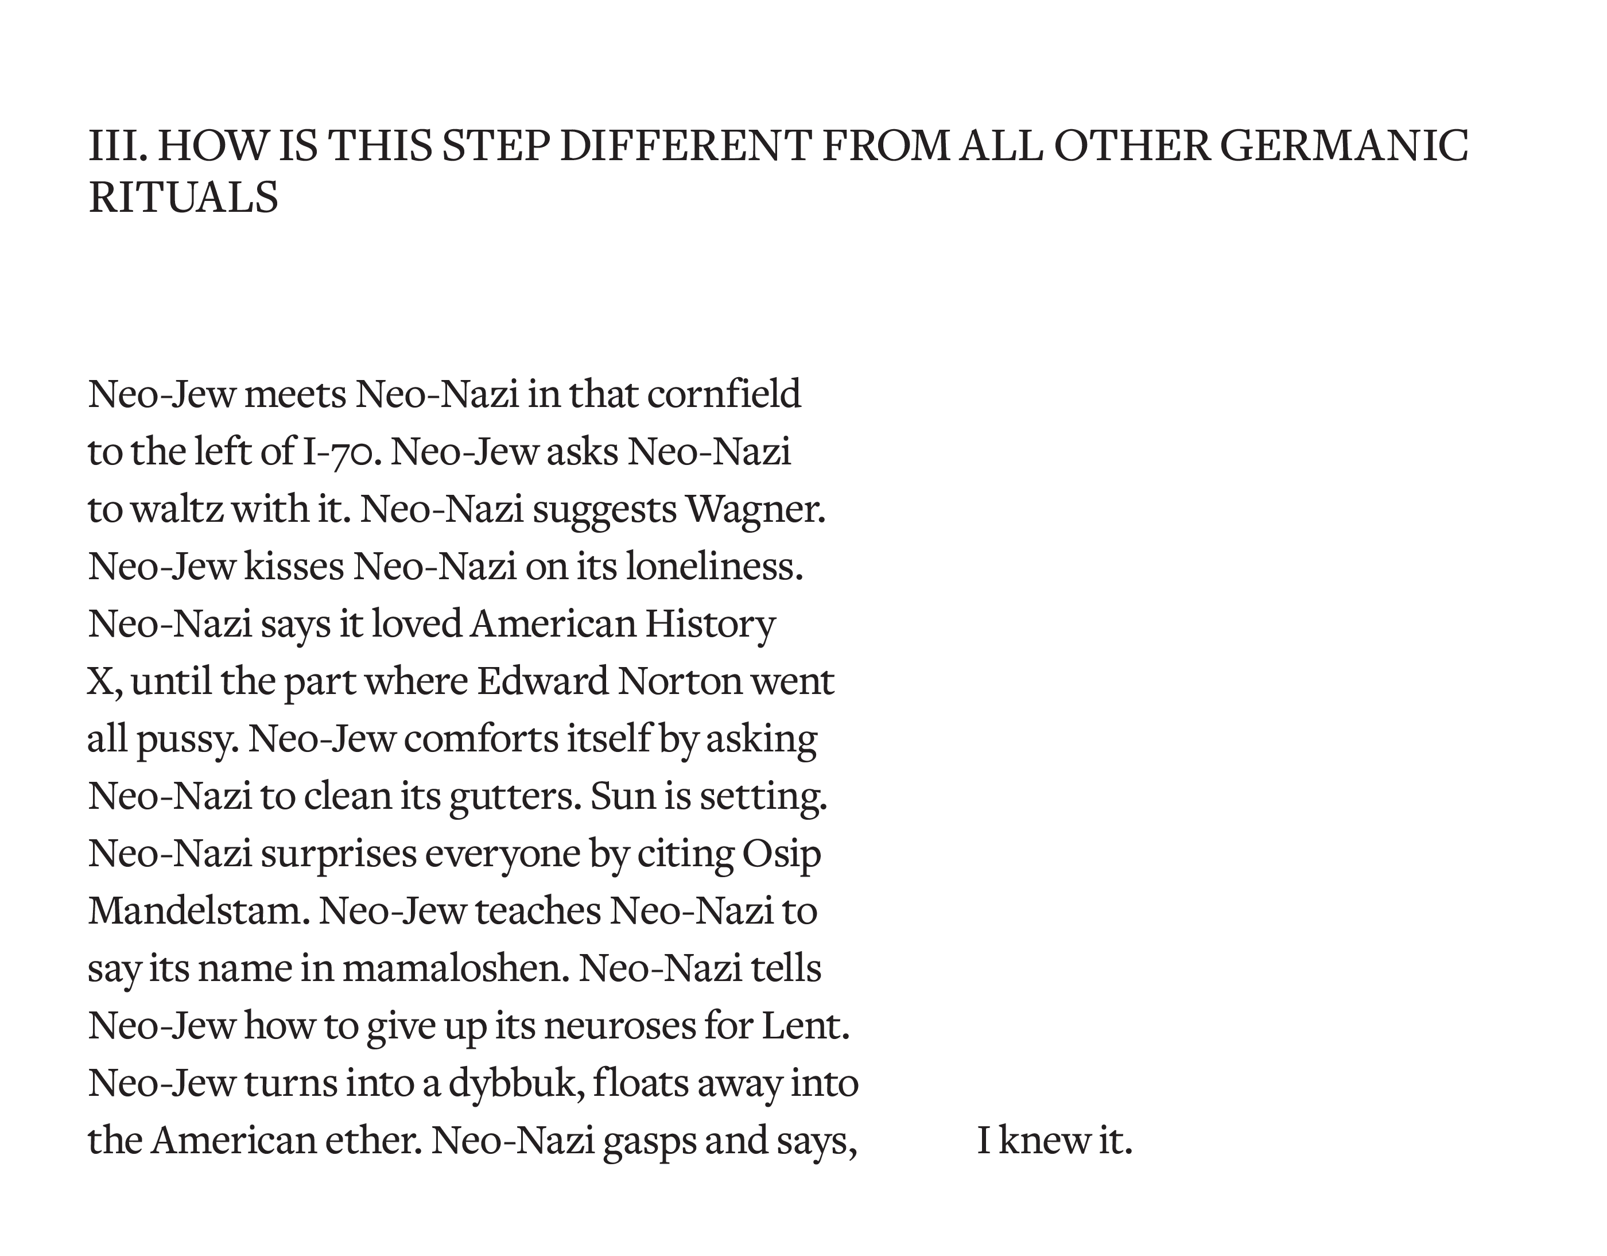
Task: Click the Roman numeral III in the heading
Action: click(x=114, y=146)
